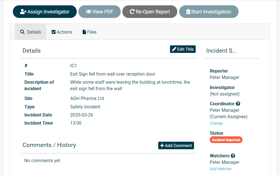
Task: Click the incident date 2020-03-26
Action: click(x=81, y=115)
